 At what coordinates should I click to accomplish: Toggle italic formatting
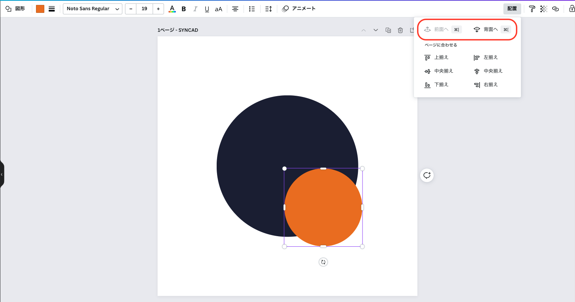[195, 8]
